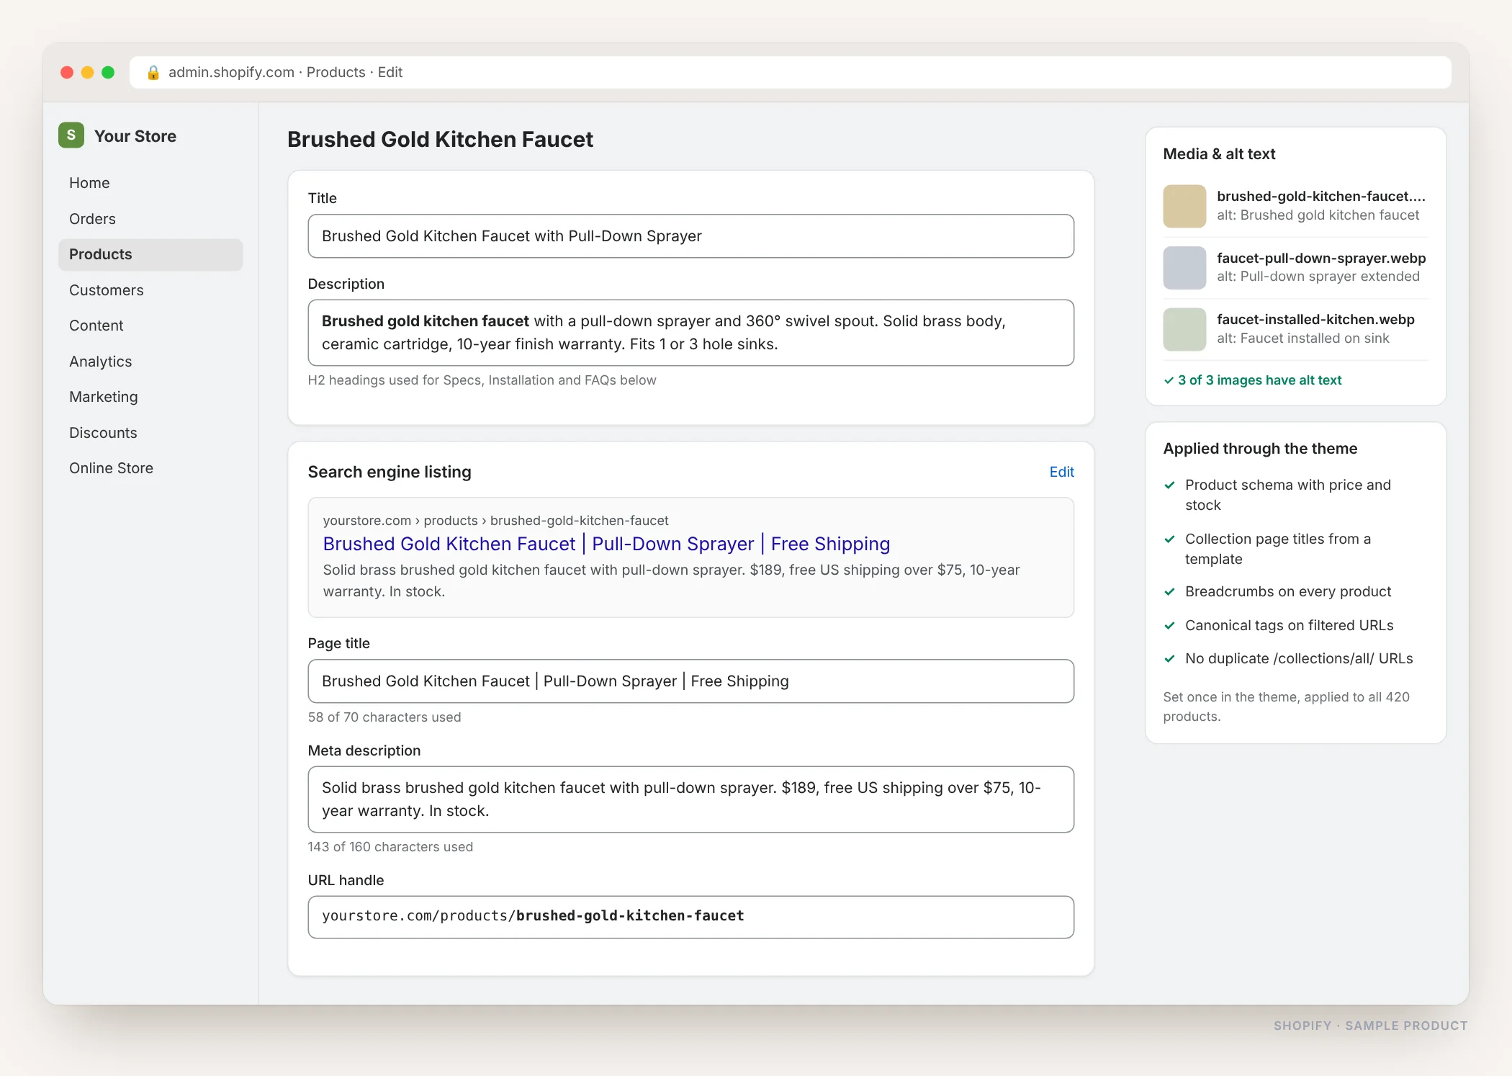This screenshot has width=1512, height=1076.
Task: Click the '58 of 70 characters used' counter
Action: point(384,717)
